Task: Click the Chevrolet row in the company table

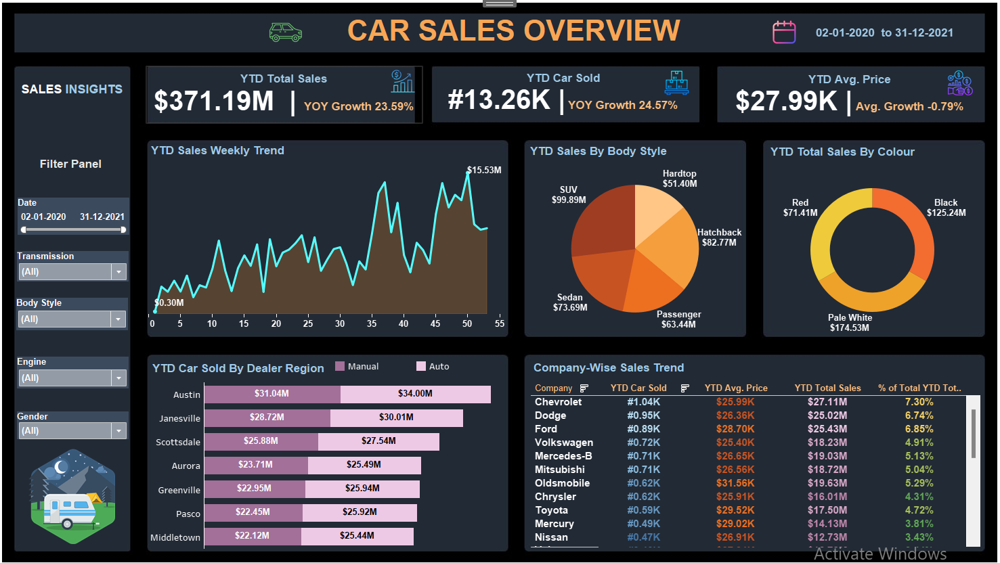Action: 748,402
